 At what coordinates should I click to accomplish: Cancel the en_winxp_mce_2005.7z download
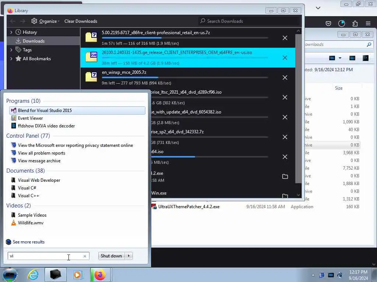coord(285,77)
